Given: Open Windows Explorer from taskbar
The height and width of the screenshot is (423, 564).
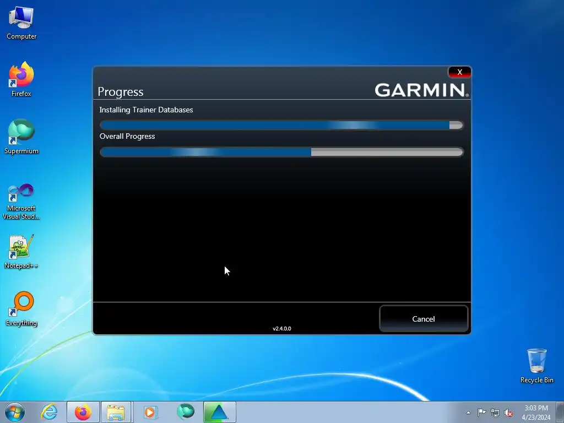Looking at the screenshot, I should click(116, 412).
